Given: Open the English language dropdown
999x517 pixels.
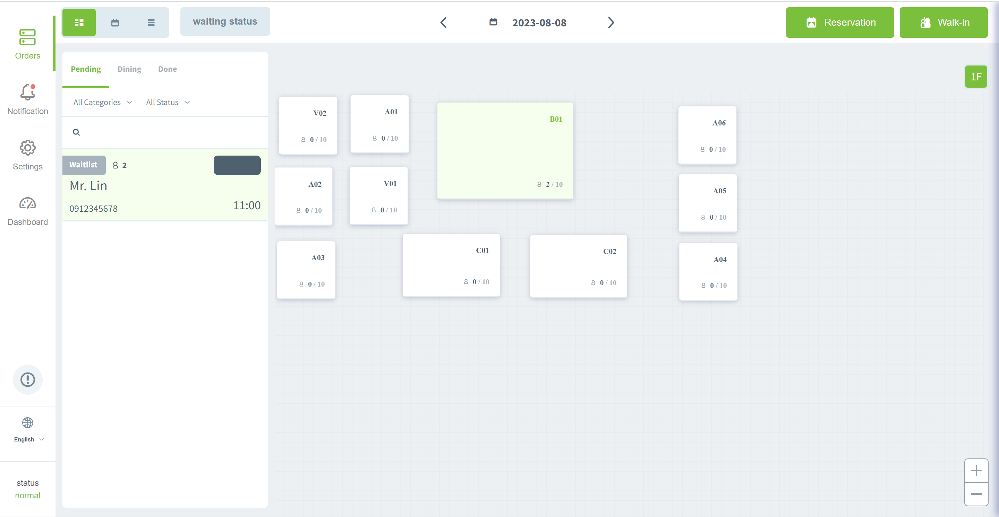Looking at the screenshot, I should (x=28, y=439).
